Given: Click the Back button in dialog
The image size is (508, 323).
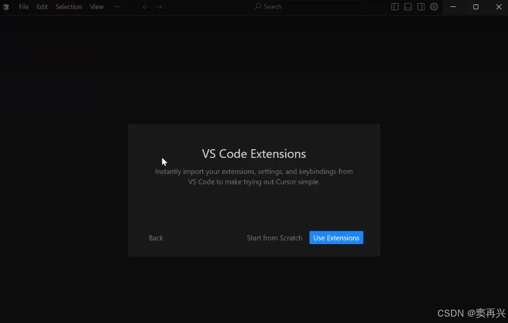Looking at the screenshot, I should 156,238.
